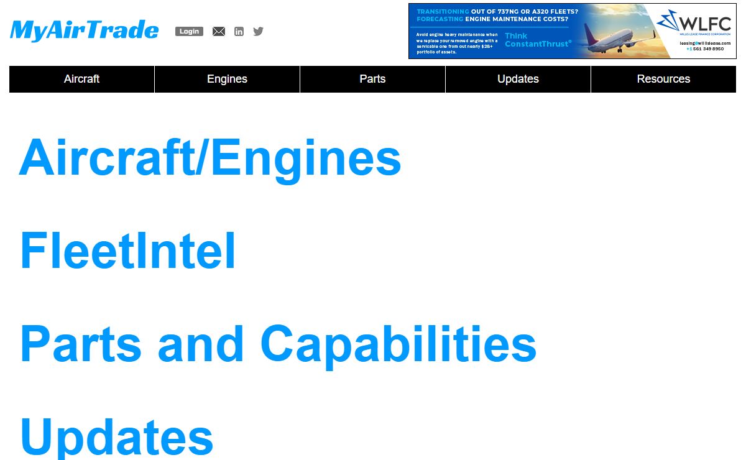
Task: Click the WLFC ConstantThrust banner ad
Action: coord(572,31)
